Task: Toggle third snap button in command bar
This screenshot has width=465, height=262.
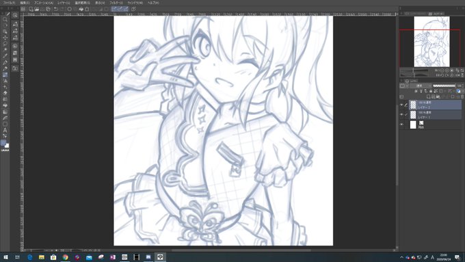Action: point(126,9)
